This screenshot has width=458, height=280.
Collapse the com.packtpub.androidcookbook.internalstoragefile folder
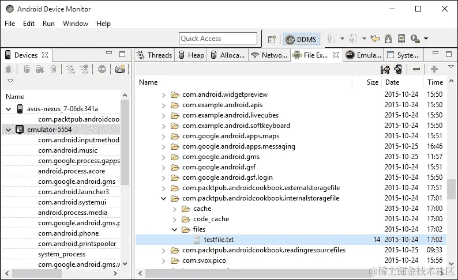coord(164,199)
